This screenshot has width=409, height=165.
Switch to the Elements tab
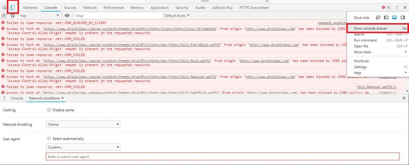pyautogui.click(x=30, y=8)
